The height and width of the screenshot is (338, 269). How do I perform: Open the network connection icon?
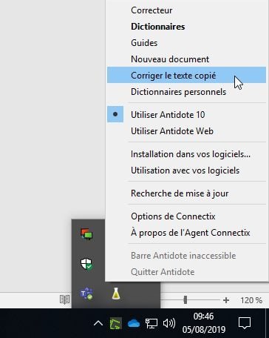(151, 323)
